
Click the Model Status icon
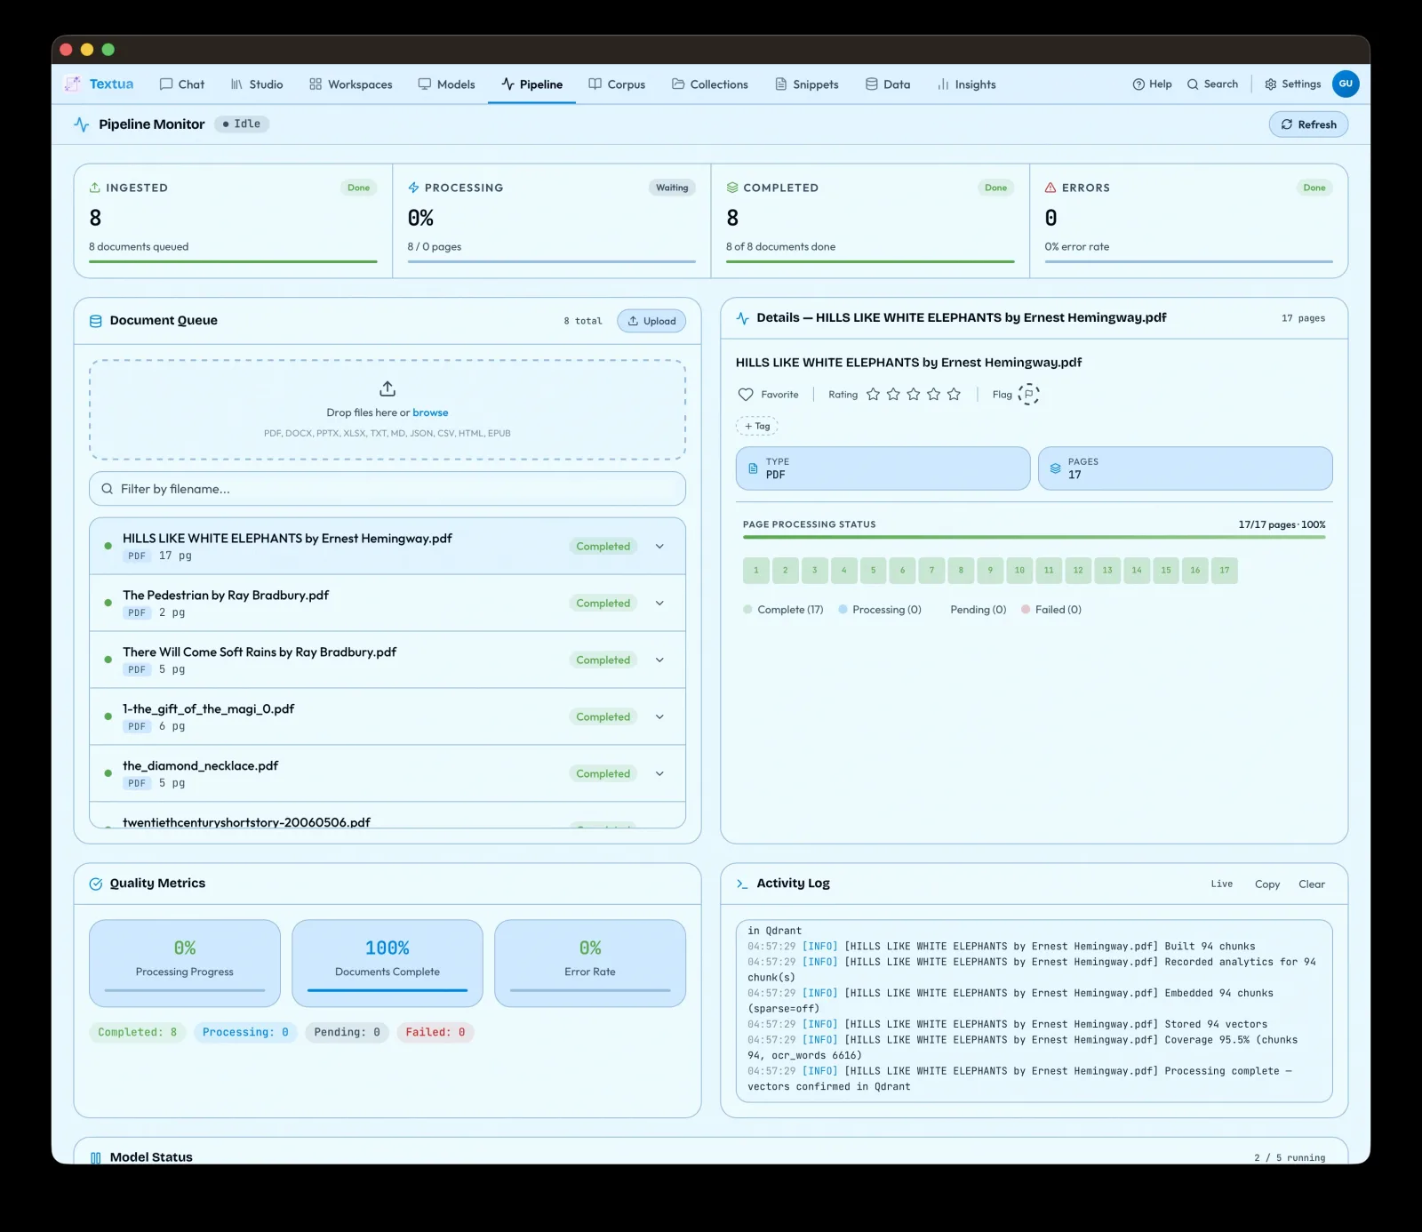point(96,1157)
